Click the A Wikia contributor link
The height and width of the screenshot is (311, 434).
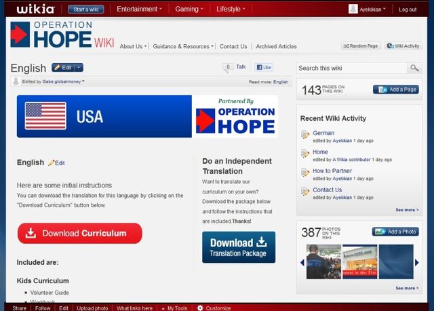[x=351, y=160]
